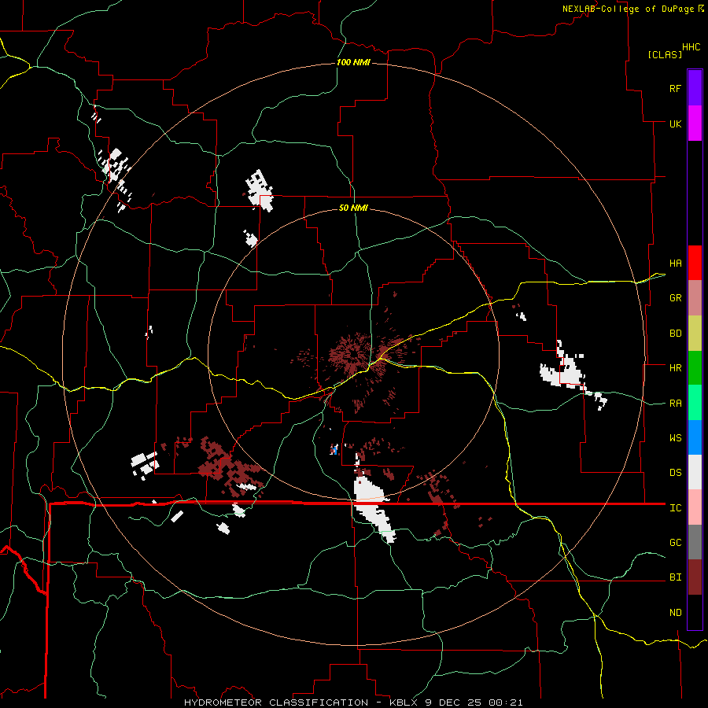Click the 00:21 timestamp text
Viewport: 708px width, 708px height.
[506, 702]
